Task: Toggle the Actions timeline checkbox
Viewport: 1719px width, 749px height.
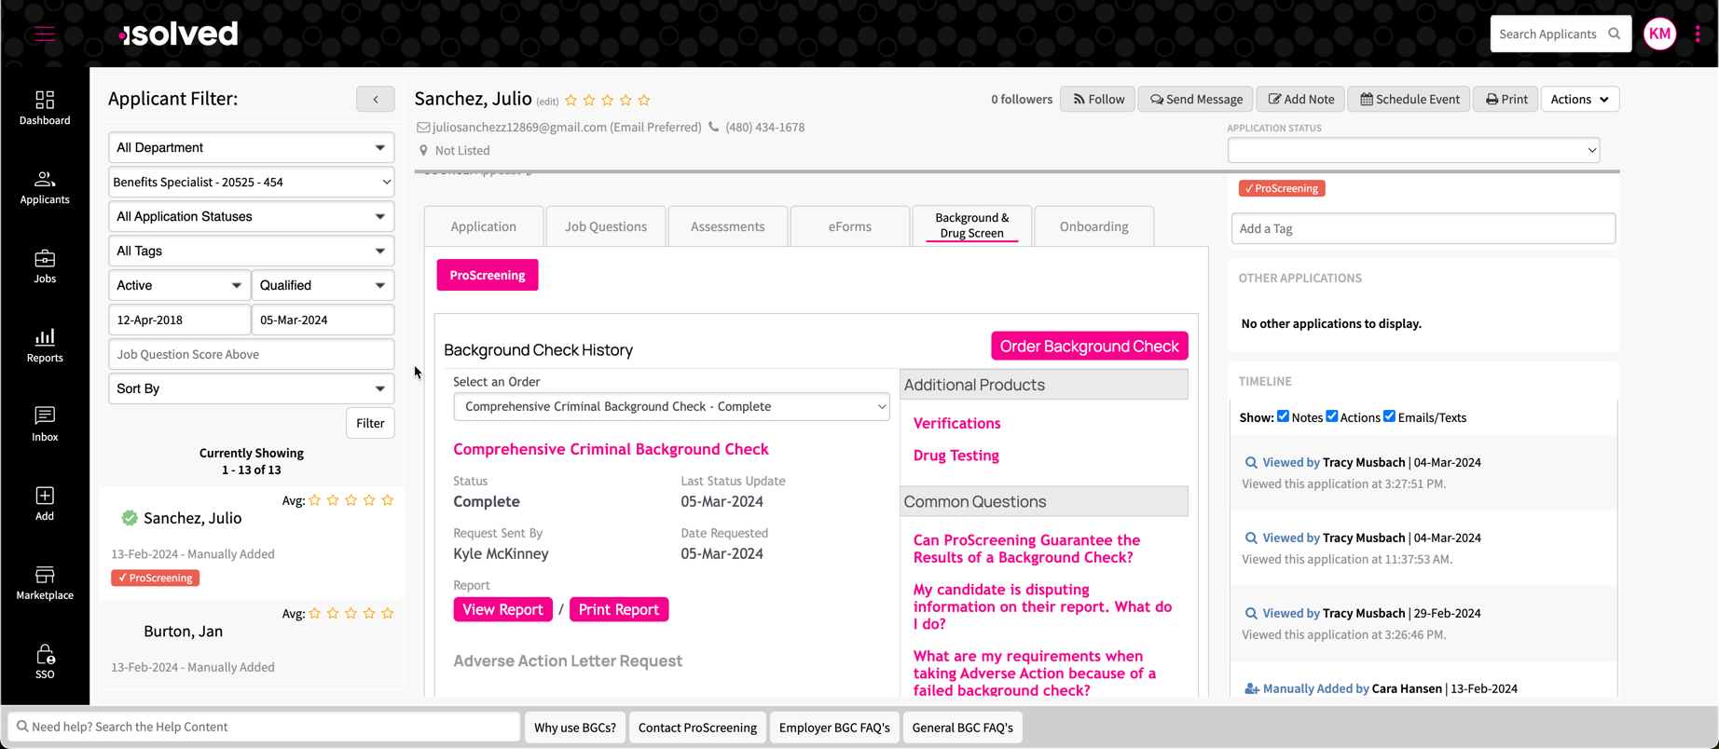Action: point(1332,416)
